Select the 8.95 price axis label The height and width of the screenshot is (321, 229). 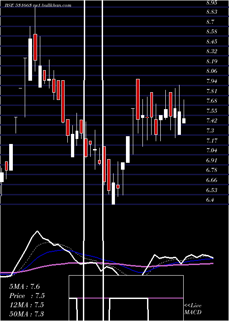[x=212, y=3]
